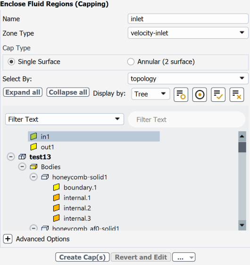The image size is (250, 265).
Task: Click the honeycomb_af0-solid1 body icon
Action: pos(45,228)
